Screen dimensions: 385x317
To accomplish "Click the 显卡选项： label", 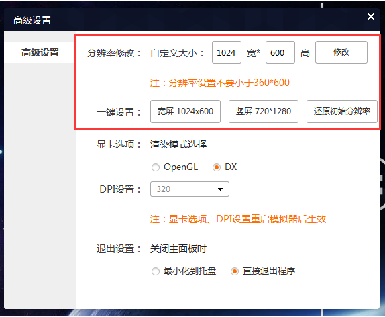I will pos(119,144).
